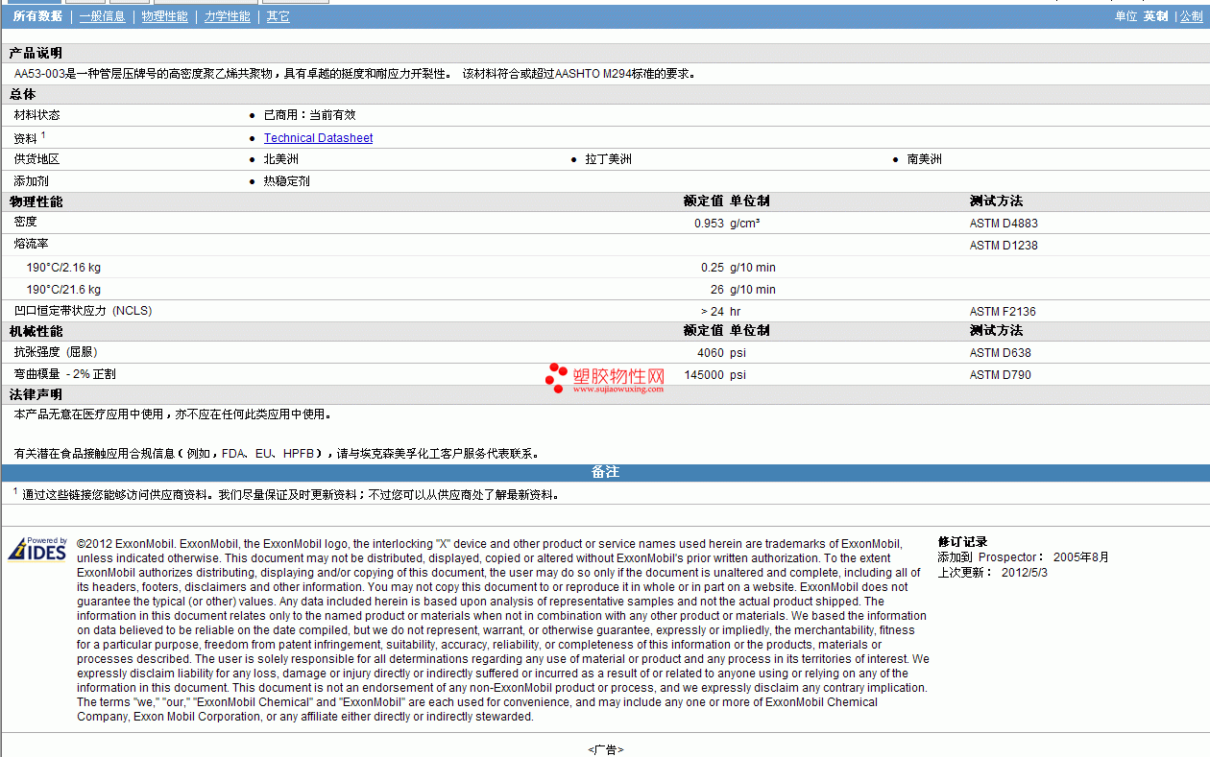Screen dimensions: 1210x757
Task: Click the 添加剂 row label
Action: click(x=32, y=181)
